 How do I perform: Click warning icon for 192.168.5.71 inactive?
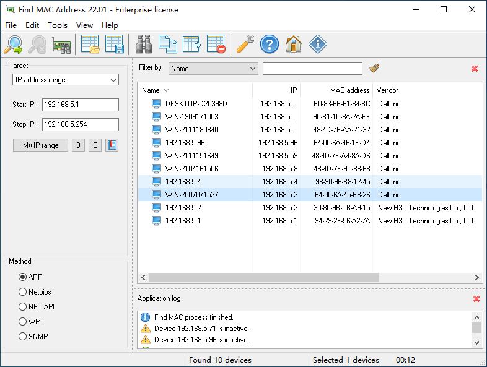coord(146,328)
